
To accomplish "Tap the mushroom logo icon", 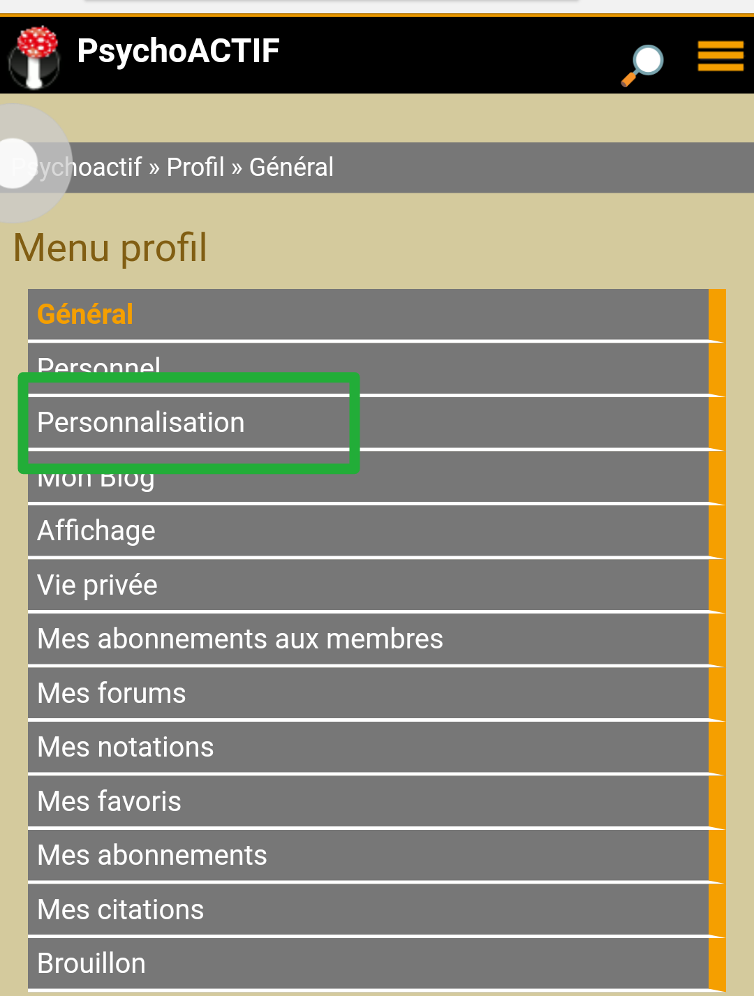I will click(34, 57).
